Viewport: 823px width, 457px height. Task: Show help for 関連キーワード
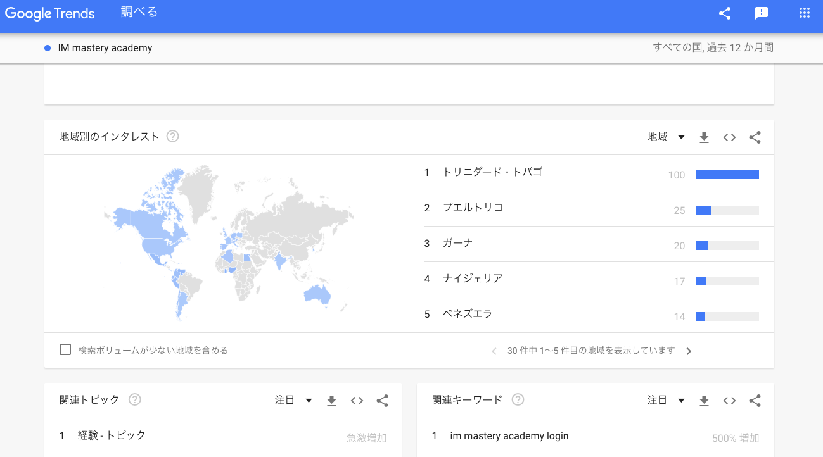(518, 400)
